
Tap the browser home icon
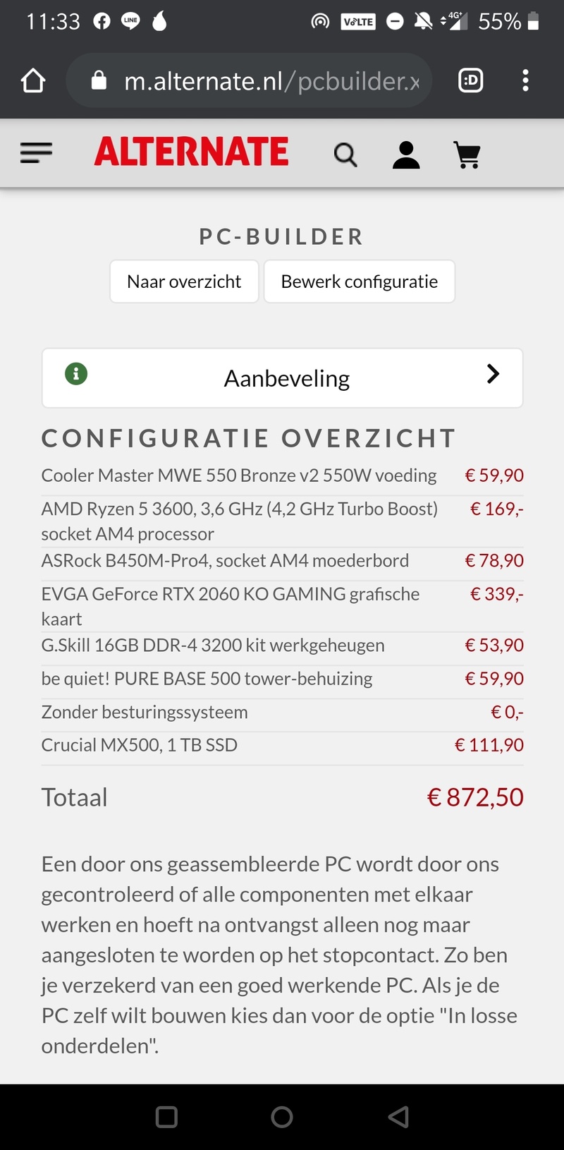click(x=33, y=81)
